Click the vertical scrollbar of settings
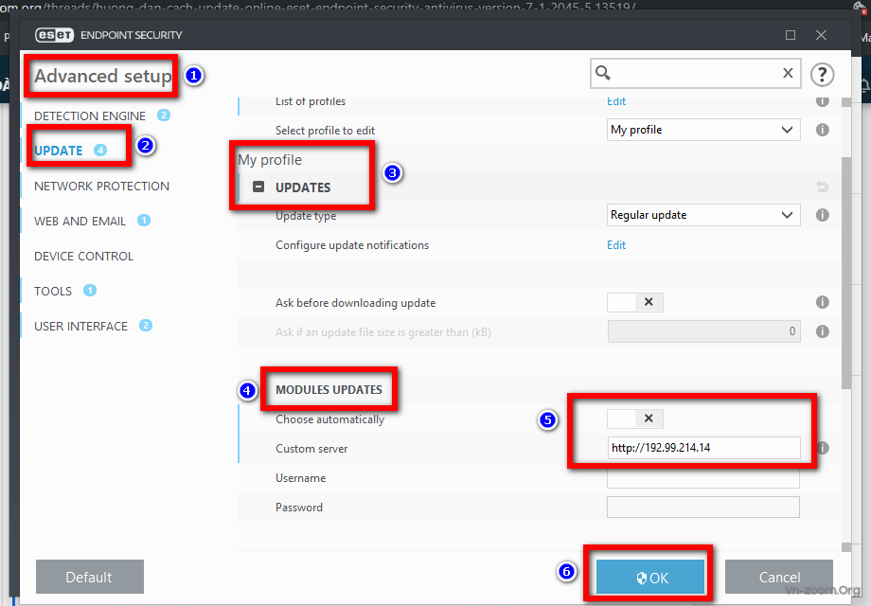Image resolution: width=871 pixels, height=606 pixels. tap(844, 284)
